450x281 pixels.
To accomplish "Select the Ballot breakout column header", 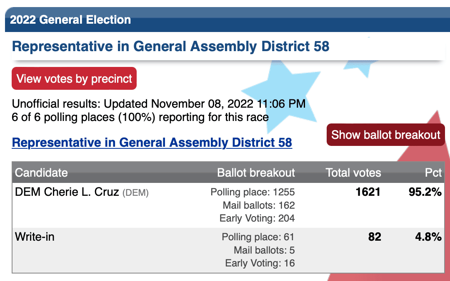I will click(256, 173).
